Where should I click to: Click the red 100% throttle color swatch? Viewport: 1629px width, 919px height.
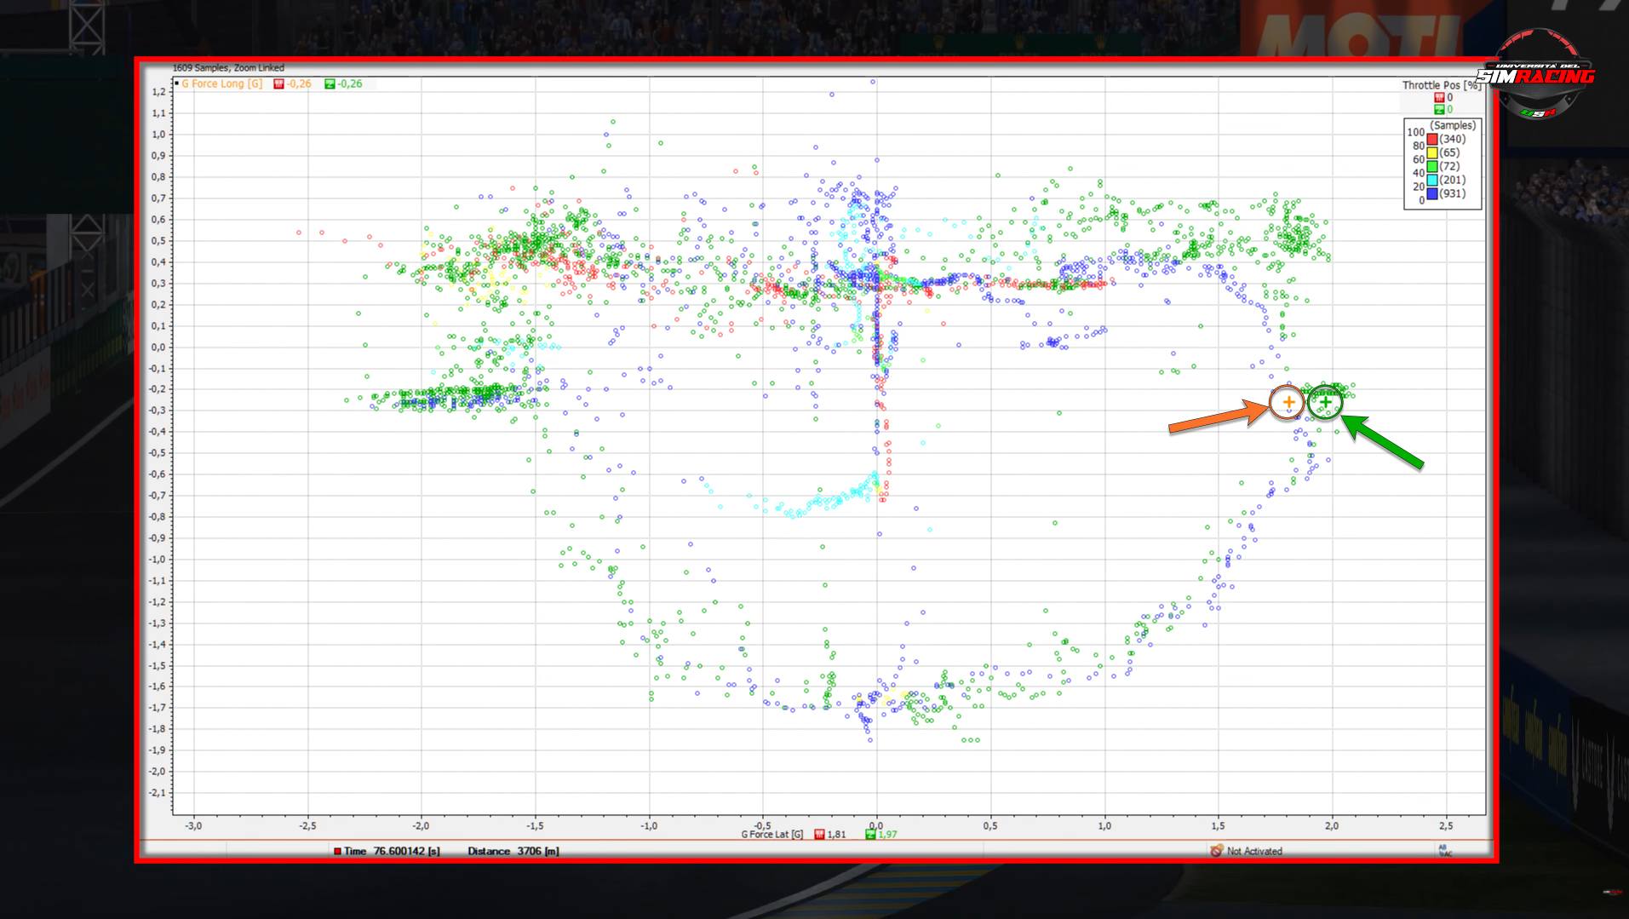[1432, 140]
